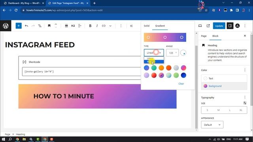Click the shortcode text input field
Image resolution: width=253 pixels, height=142 pixels.
pyautogui.click(x=81, y=72)
